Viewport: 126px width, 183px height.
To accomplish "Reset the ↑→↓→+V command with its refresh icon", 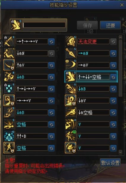I will point(51,89).
